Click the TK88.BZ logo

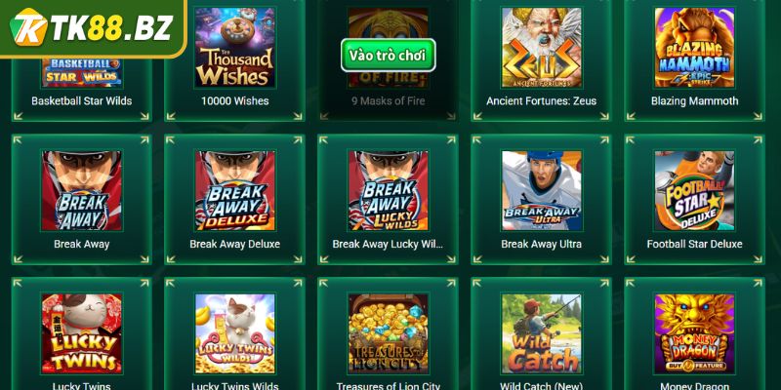click(92, 27)
